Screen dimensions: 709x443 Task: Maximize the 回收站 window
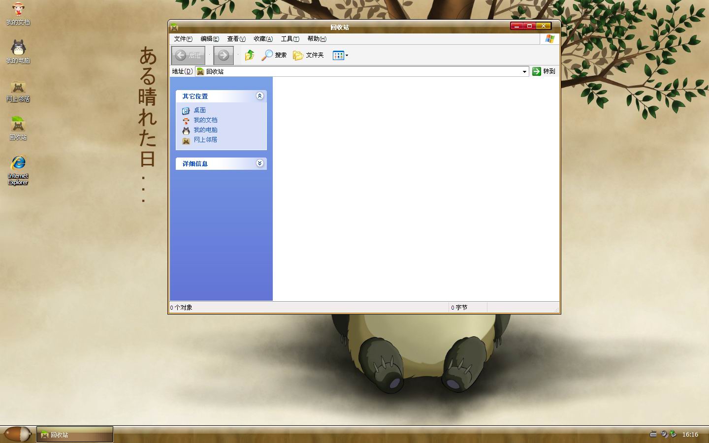click(x=530, y=26)
